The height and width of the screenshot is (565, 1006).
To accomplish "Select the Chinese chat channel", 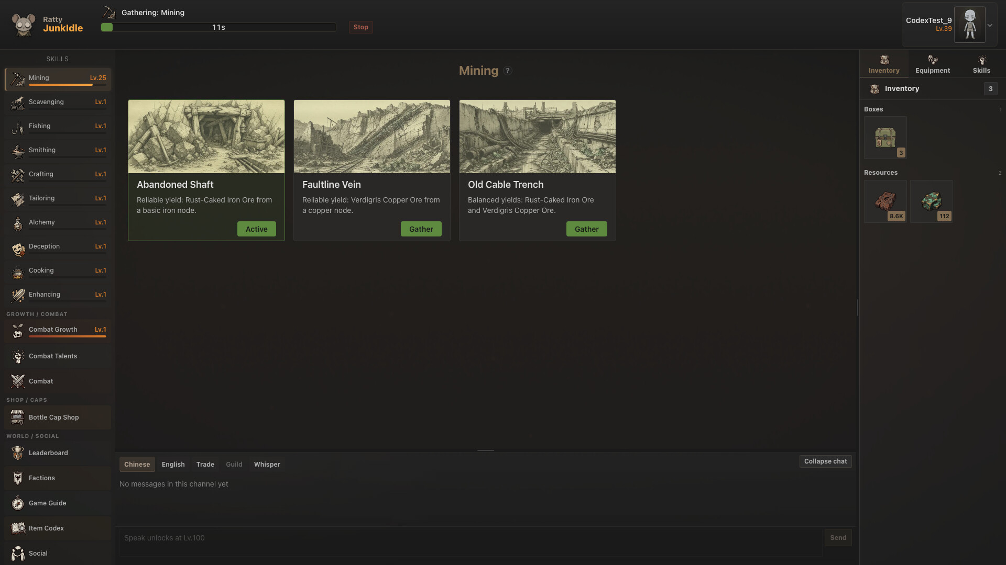I will coord(137,465).
